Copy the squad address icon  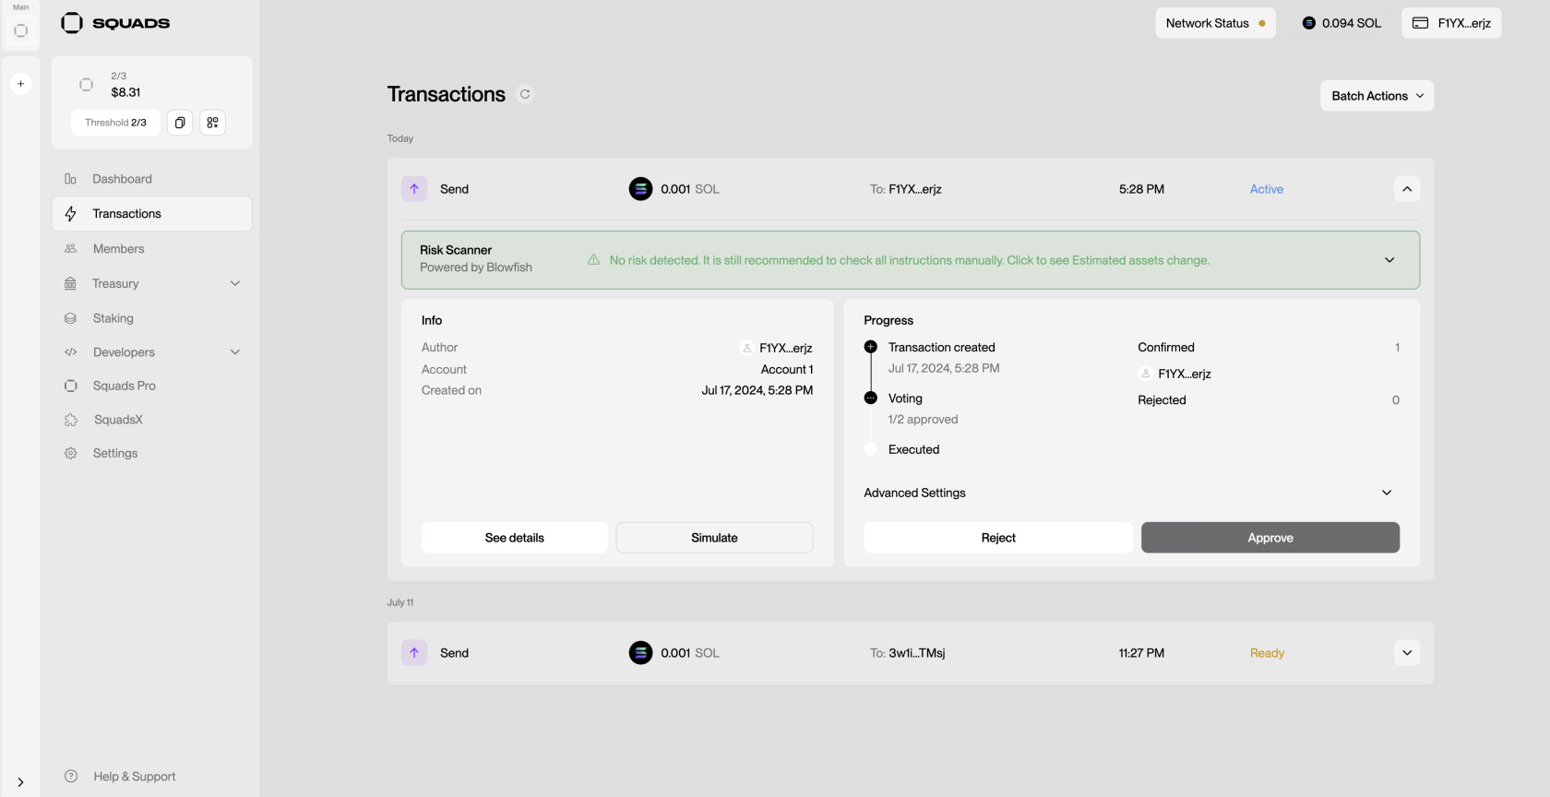[180, 123]
